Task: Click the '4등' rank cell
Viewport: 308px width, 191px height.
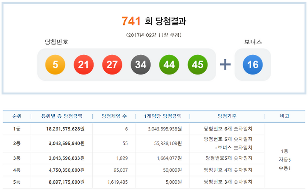Action: point(17,170)
